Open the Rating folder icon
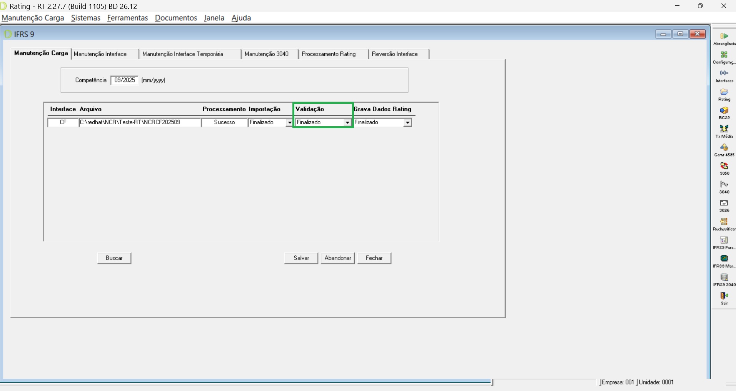 [724, 92]
